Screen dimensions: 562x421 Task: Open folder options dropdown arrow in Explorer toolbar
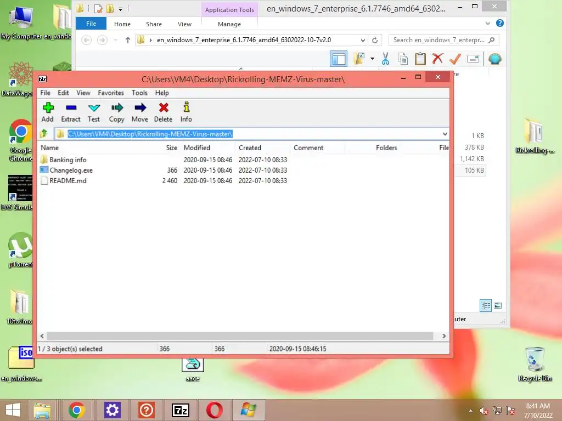(x=373, y=59)
